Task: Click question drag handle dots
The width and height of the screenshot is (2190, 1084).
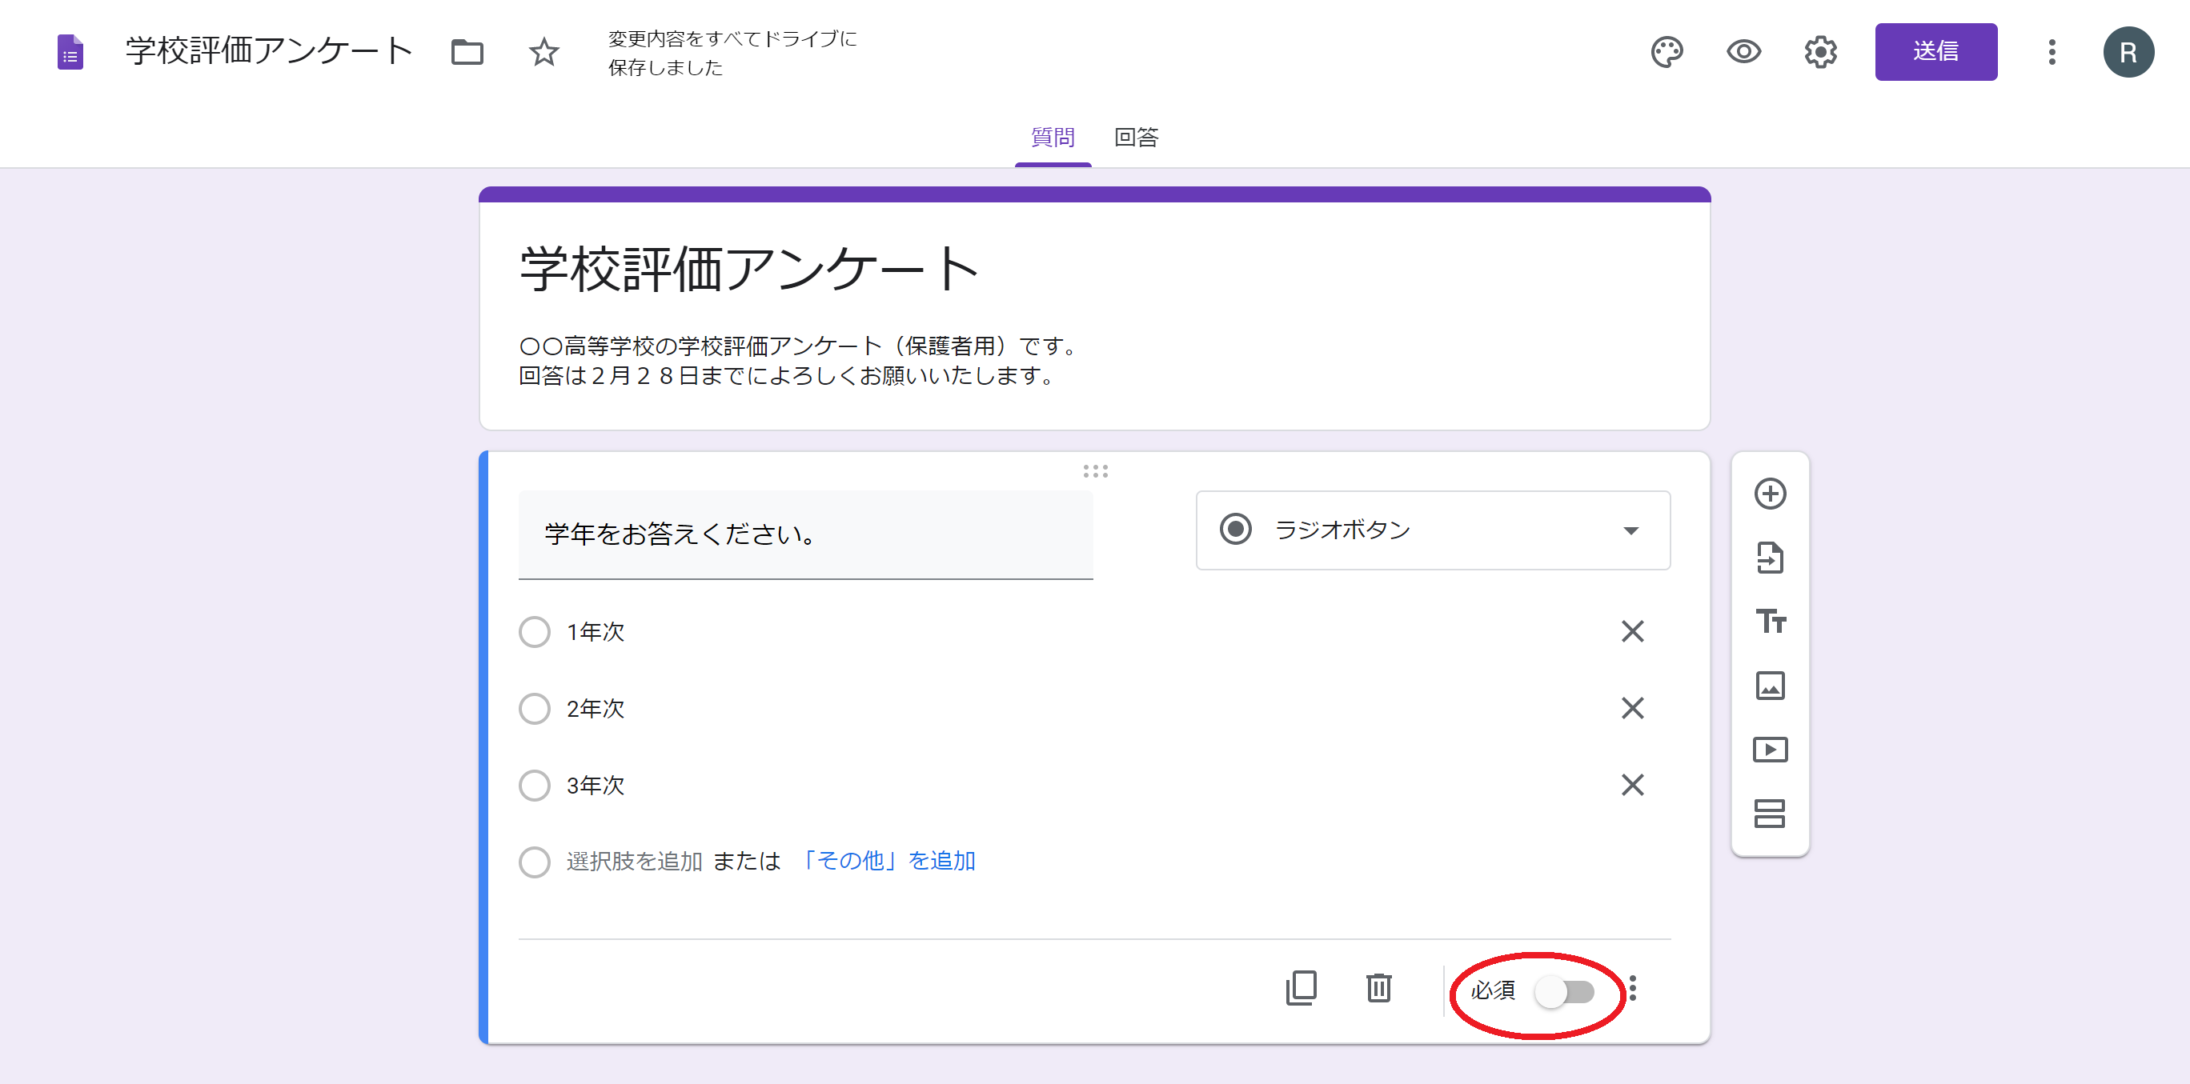Action: (1095, 470)
